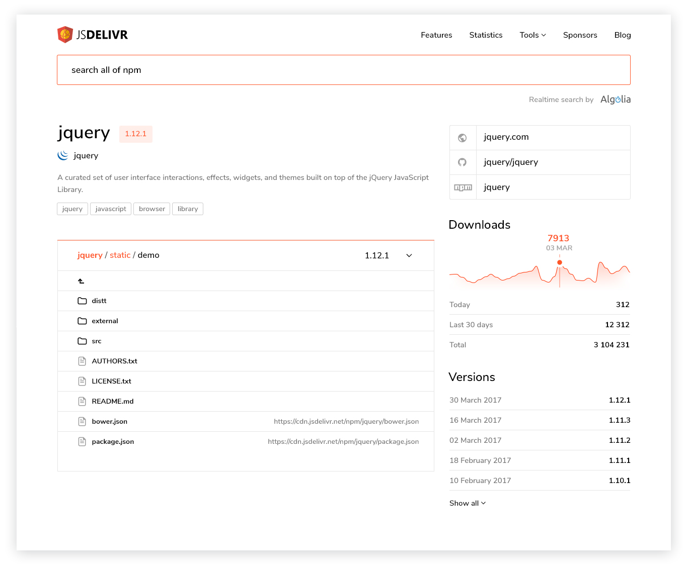687x568 pixels.
Task: Go up one directory with the arrow icon
Action: [x=81, y=281]
